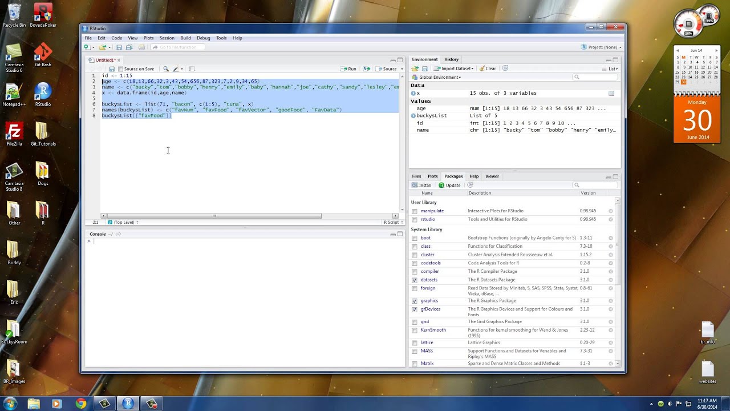Open (Top Level) scope selector
Screen dimensions: 730x411
tap(123, 222)
